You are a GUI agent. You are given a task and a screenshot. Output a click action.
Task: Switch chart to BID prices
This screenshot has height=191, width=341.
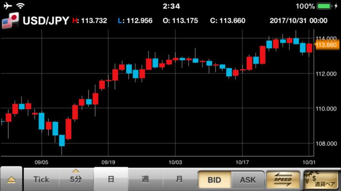tap(214, 180)
